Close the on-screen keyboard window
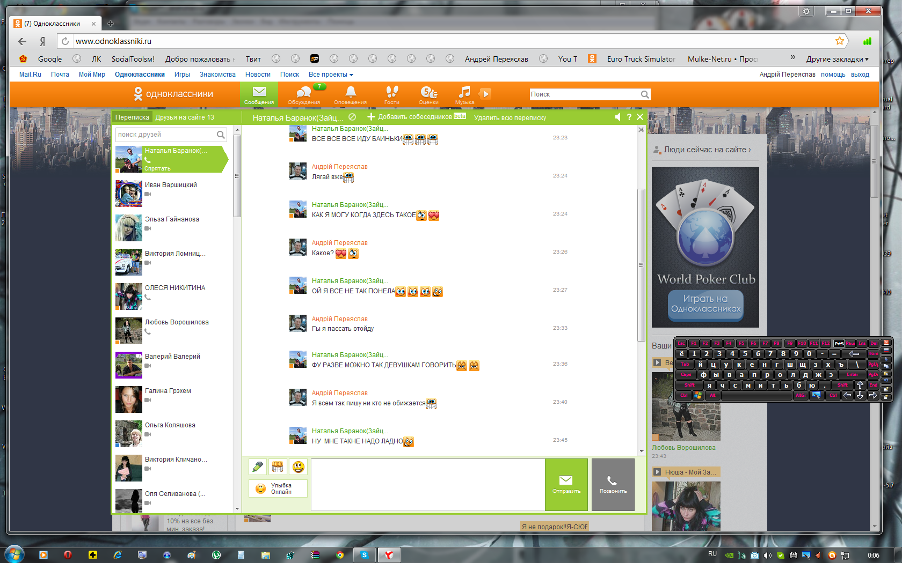902x563 pixels. point(886,342)
